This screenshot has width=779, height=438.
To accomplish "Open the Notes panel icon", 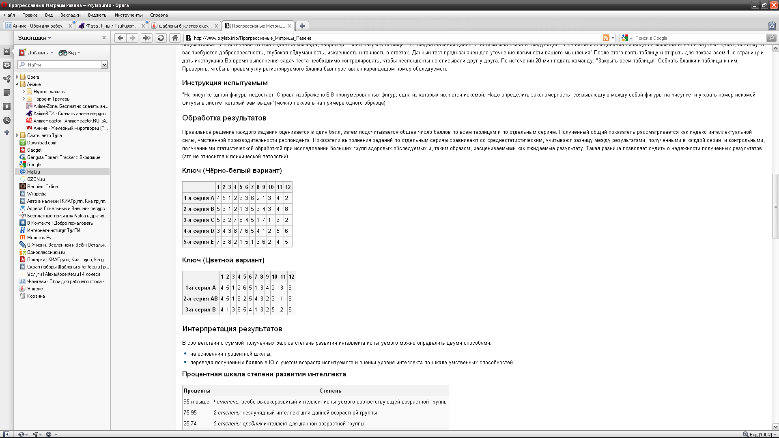I will (x=6, y=93).
